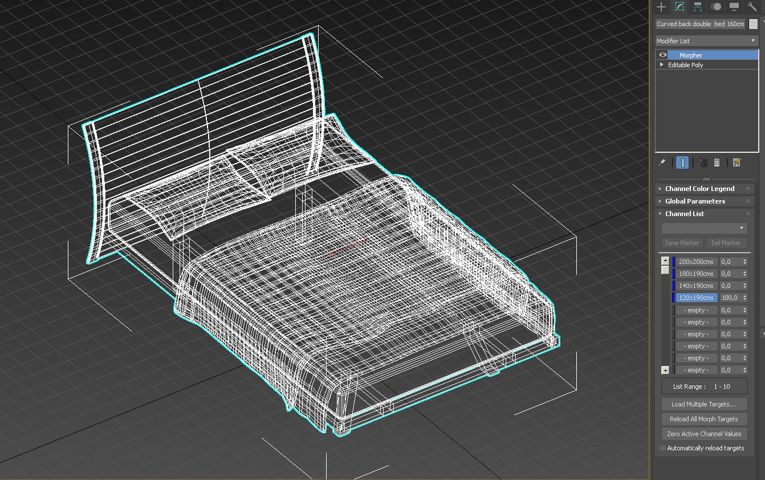Open the Motion command panel tab
Viewport: 765px width, 480px height.
(716, 7)
